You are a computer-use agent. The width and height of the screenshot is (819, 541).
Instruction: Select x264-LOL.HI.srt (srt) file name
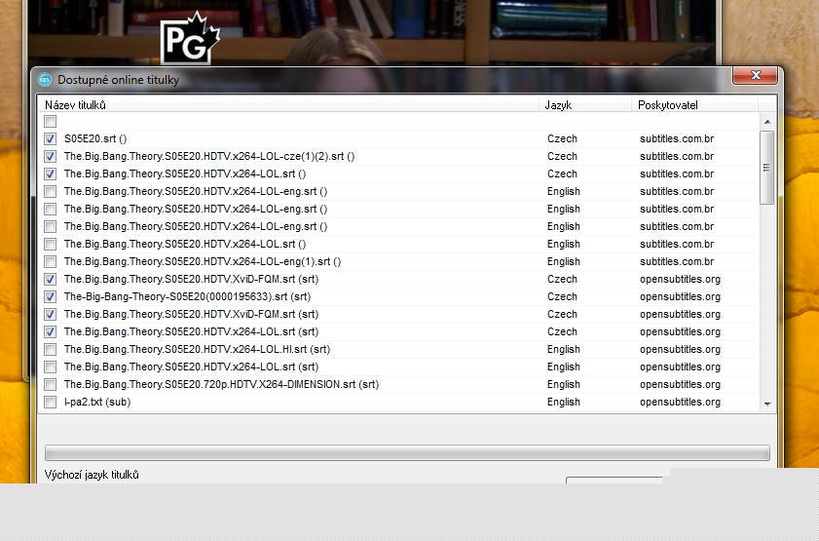(x=198, y=349)
